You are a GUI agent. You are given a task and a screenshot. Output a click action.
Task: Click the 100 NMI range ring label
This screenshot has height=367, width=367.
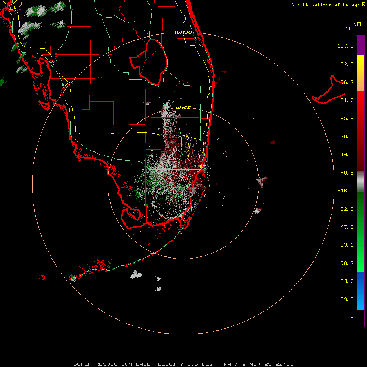183,32
